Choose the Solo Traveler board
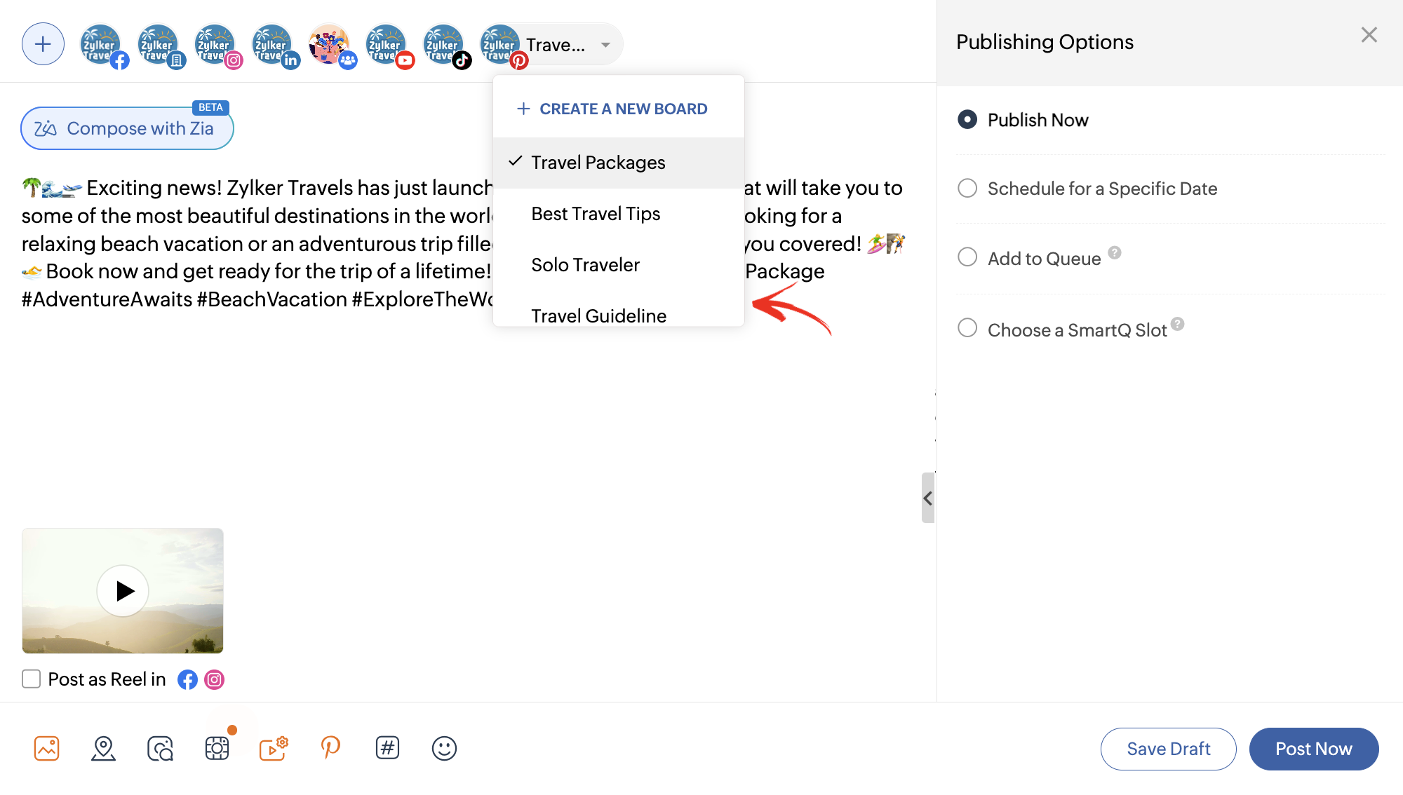 (585, 265)
